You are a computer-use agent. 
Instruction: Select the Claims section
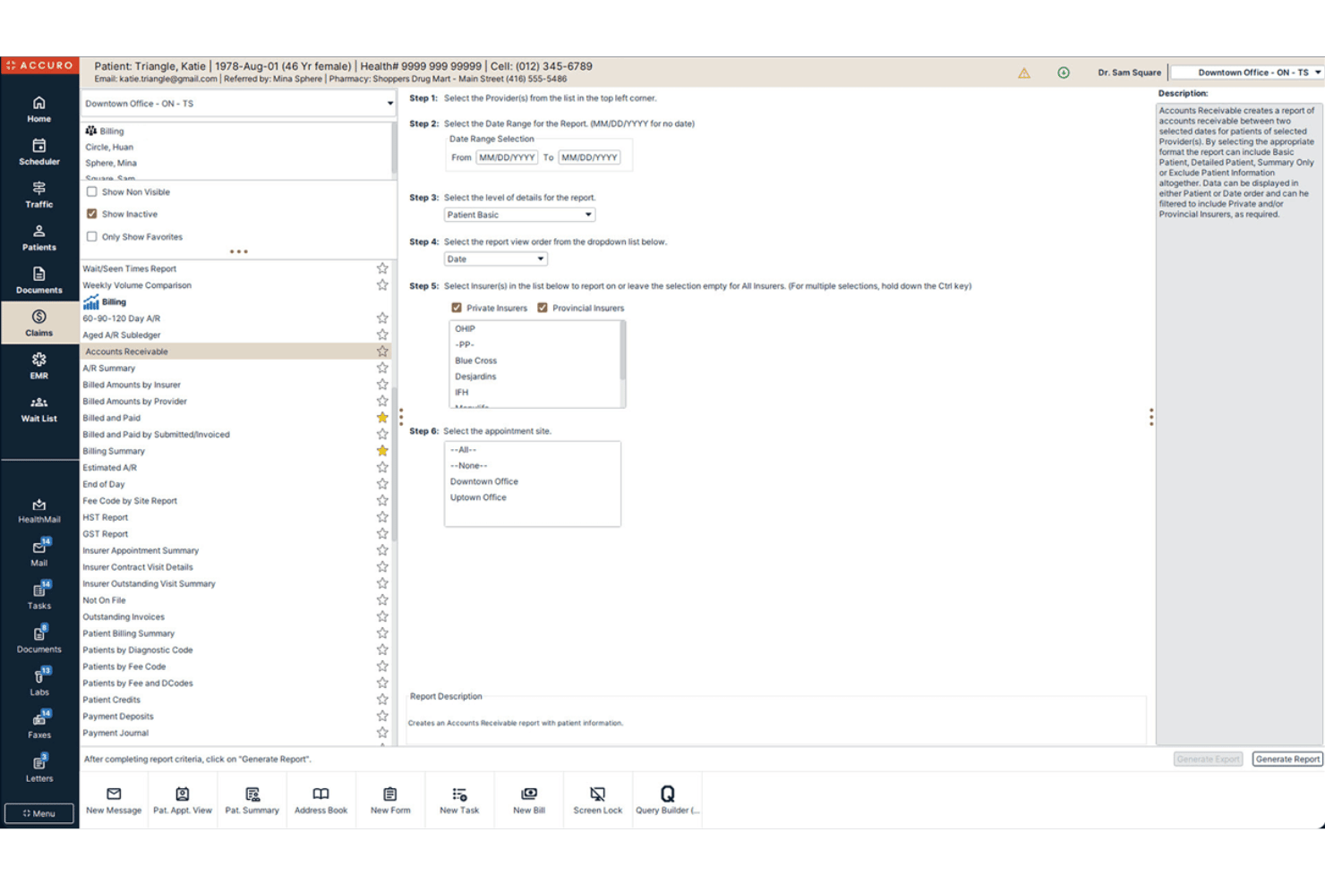coord(38,323)
